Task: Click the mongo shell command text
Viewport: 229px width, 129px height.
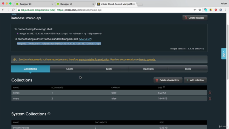Action: [61, 34]
